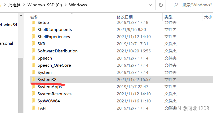Sort by the 修改日期 column header

125,17
